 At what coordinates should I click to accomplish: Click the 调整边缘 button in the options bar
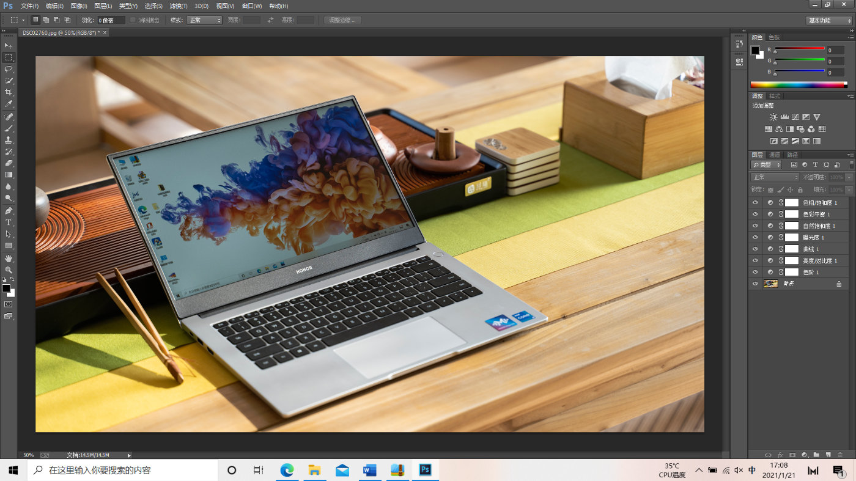click(x=342, y=19)
